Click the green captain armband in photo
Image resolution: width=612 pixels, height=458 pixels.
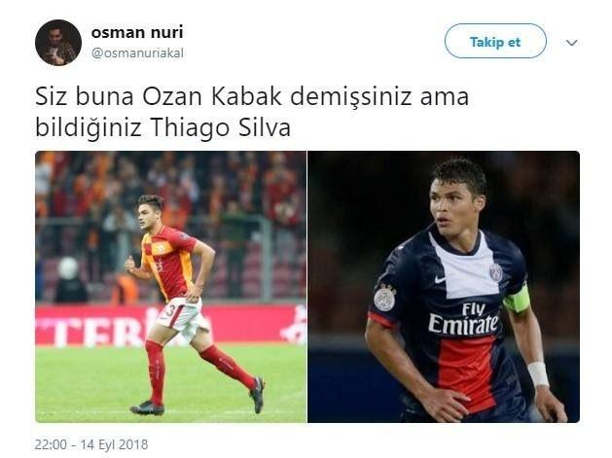[518, 299]
